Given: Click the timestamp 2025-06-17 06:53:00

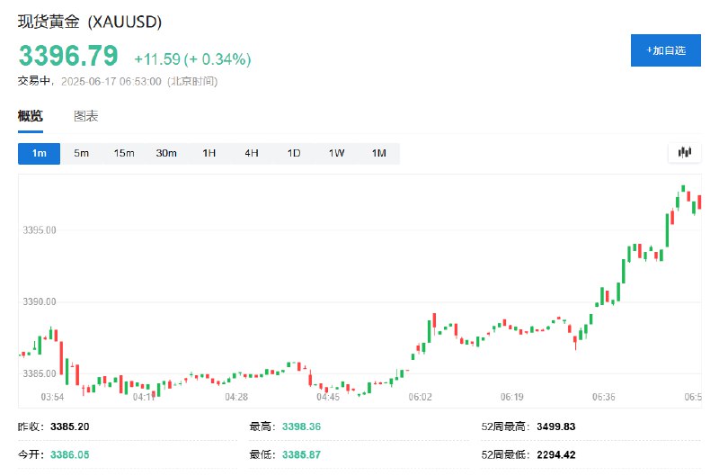Looking at the screenshot, I should click(x=111, y=82).
